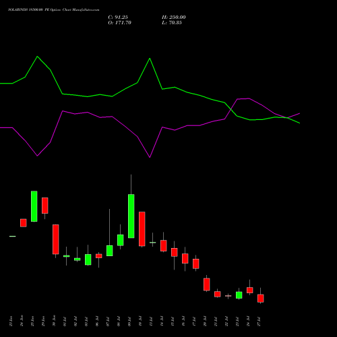Click the green indicator line's right end
This screenshot has width=337, height=337.
pyautogui.click(x=299, y=123)
